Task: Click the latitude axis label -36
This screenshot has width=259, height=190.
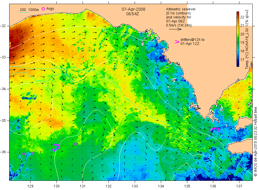Action: pyautogui.click(x=3, y=152)
